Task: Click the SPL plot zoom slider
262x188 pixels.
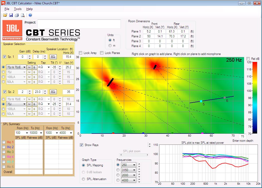Action: click(x=134, y=155)
